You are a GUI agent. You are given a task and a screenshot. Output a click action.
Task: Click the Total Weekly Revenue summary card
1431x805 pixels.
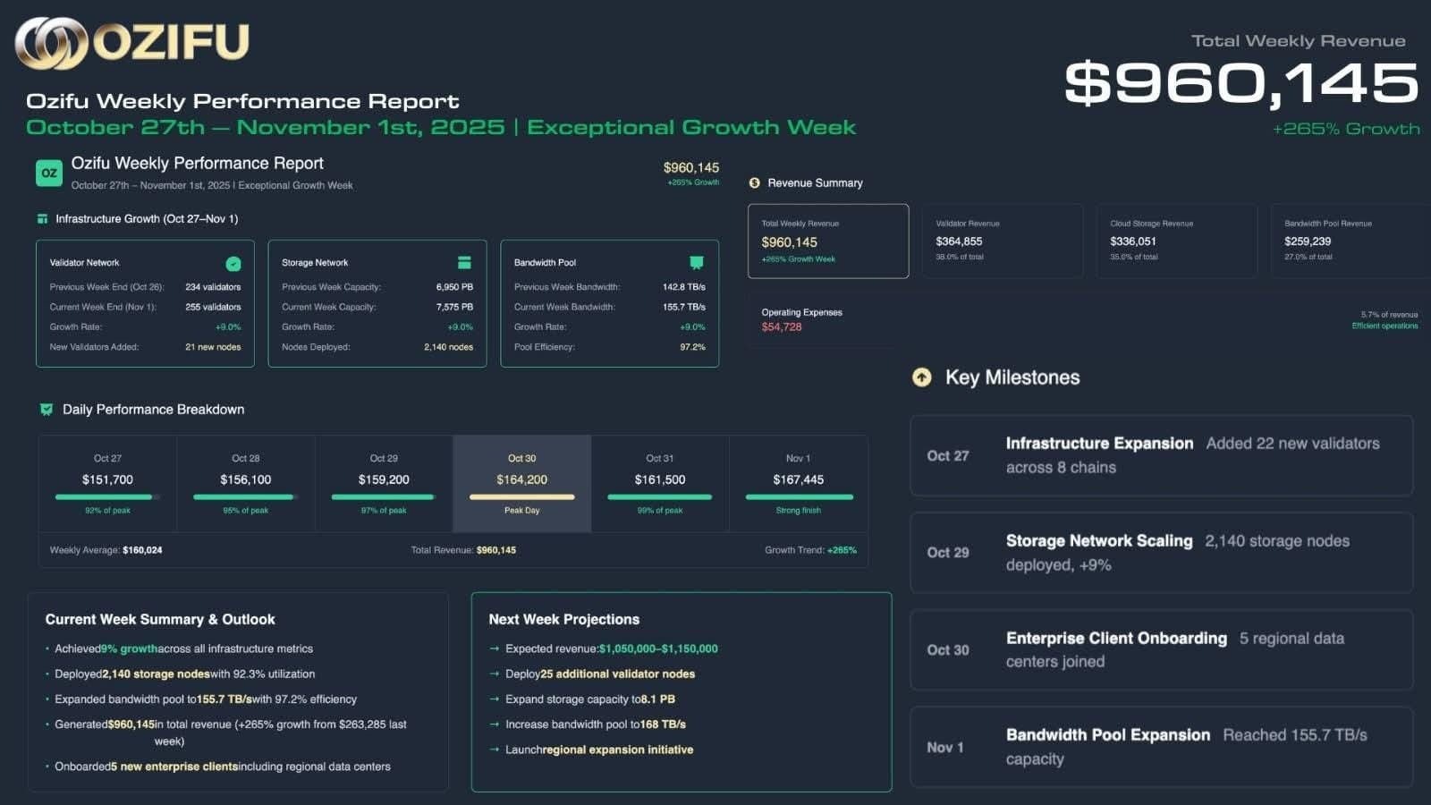click(827, 241)
